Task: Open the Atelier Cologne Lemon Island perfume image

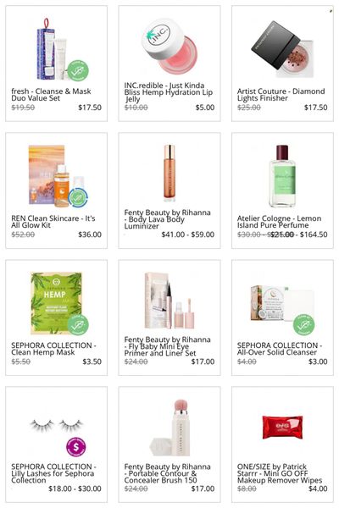Action: pyautogui.click(x=282, y=176)
